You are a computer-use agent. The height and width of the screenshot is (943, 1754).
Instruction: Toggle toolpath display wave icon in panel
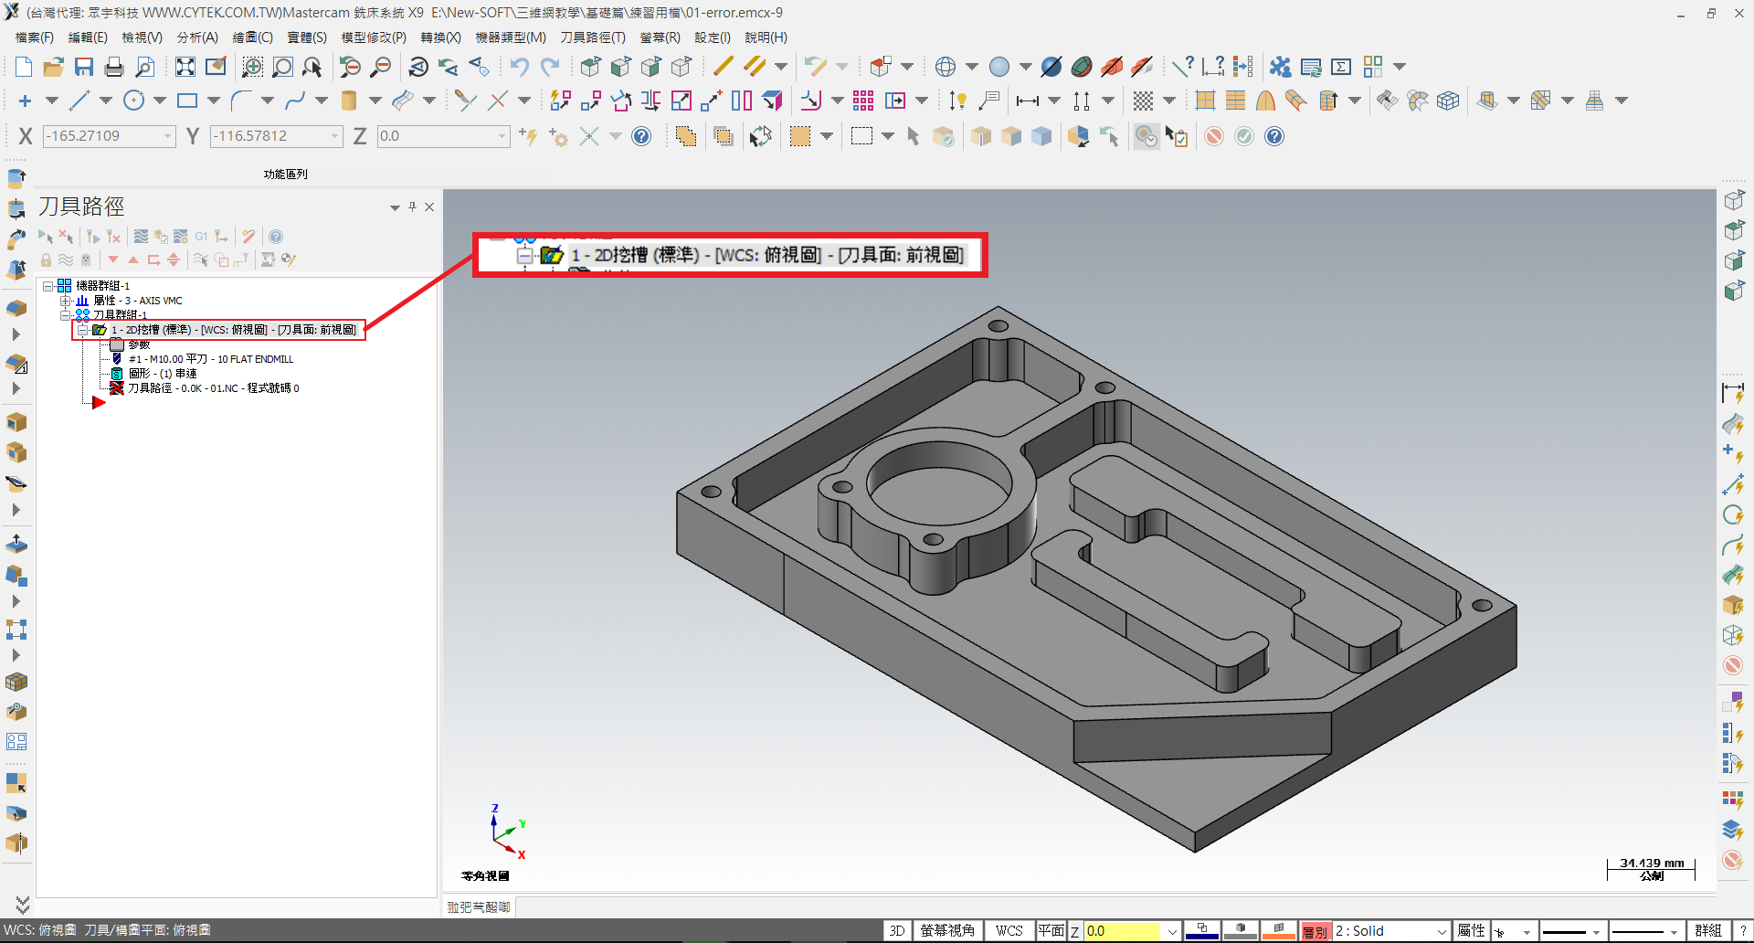(x=66, y=260)
